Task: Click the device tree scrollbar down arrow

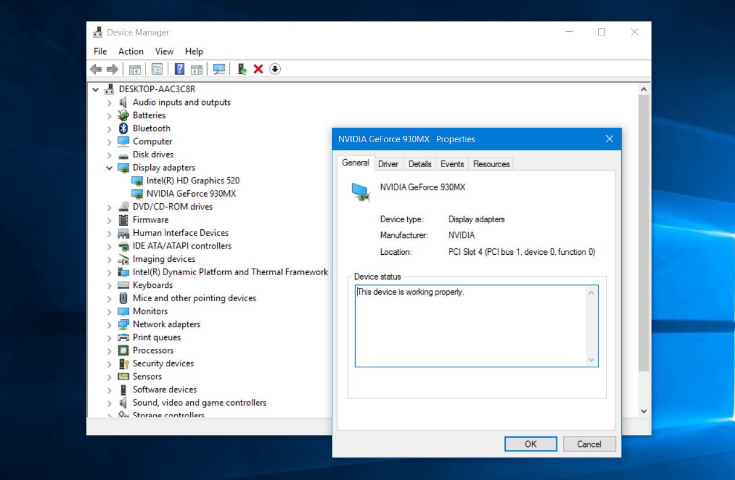Action: [644, 410]
